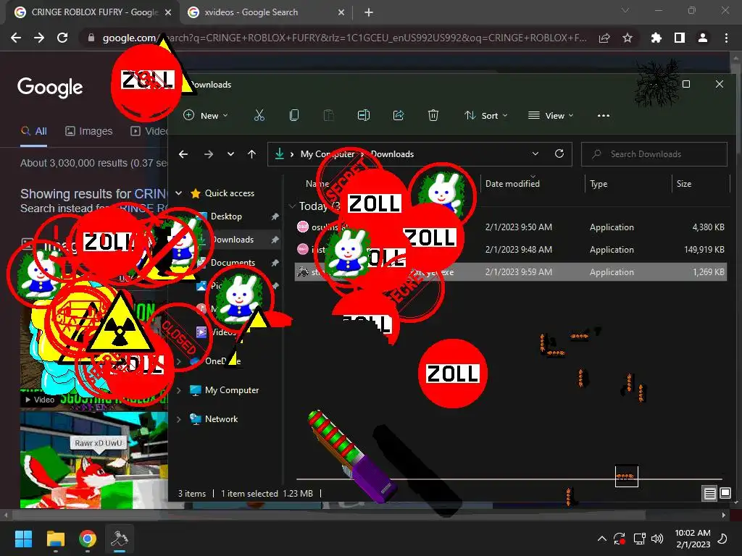Click the Paste clipboard icon in Explorer

click(328, 115)
